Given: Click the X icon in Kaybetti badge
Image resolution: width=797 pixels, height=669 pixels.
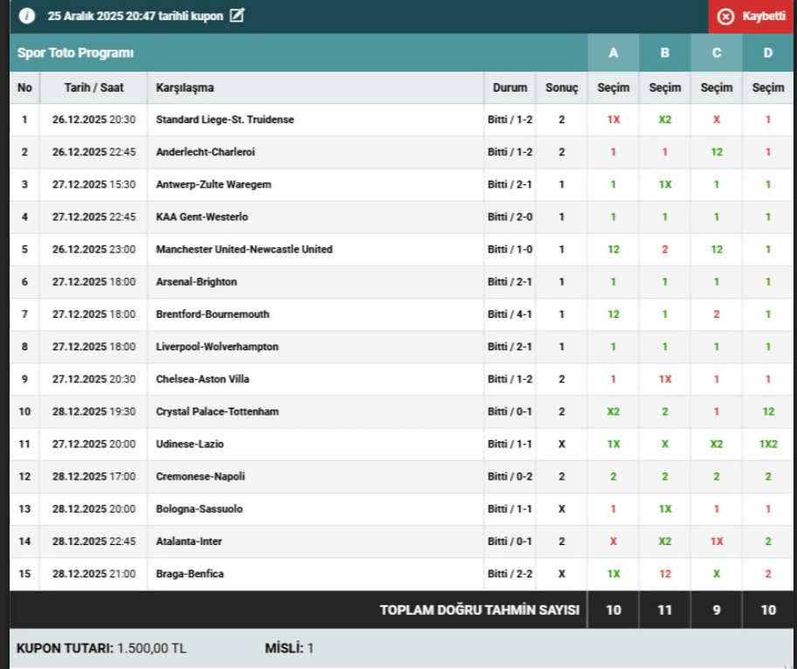Looking at the screenshot, I should [725, 17].
